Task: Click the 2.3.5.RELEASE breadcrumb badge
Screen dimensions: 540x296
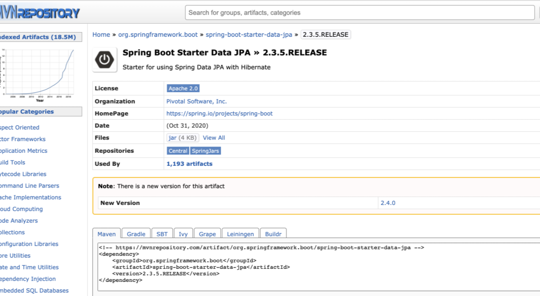Action: pyautogui.click(x=326, y=35)
